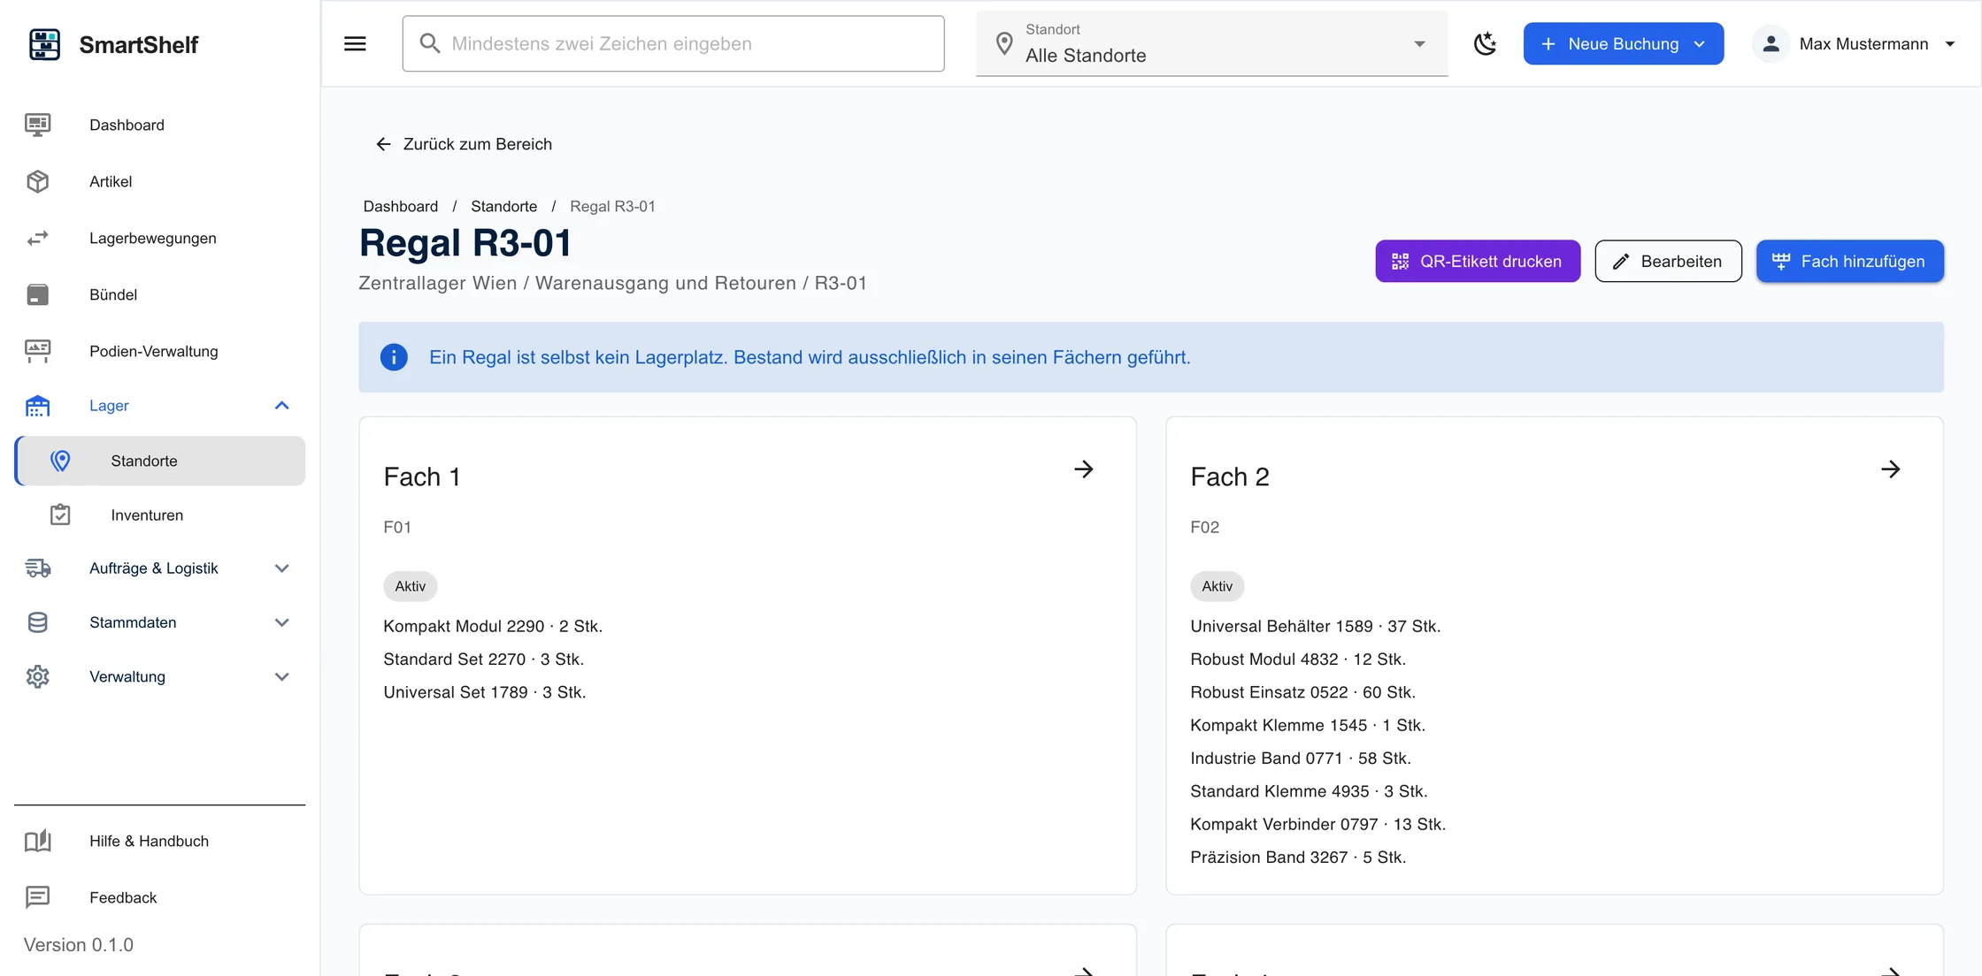This screenshot has width=1982, height=976.
Task: Click the Feedback chat icon
Action: click(38, 897)
